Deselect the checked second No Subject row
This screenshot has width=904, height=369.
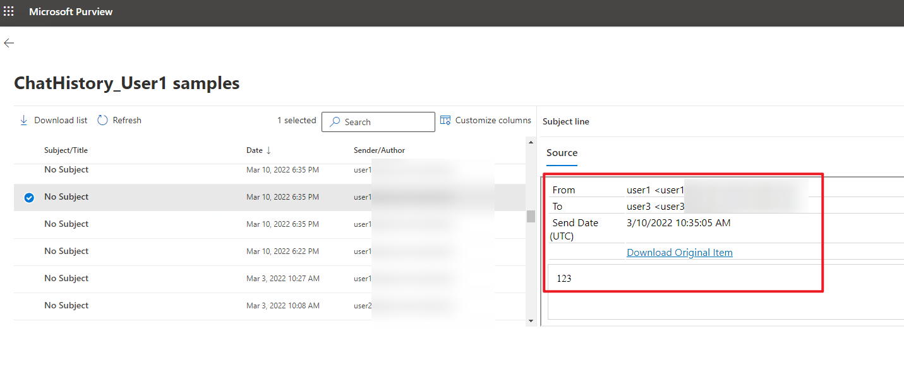[x=28, y=197]
